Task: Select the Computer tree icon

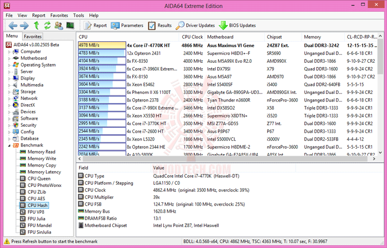Action: [x=16, y=52]
